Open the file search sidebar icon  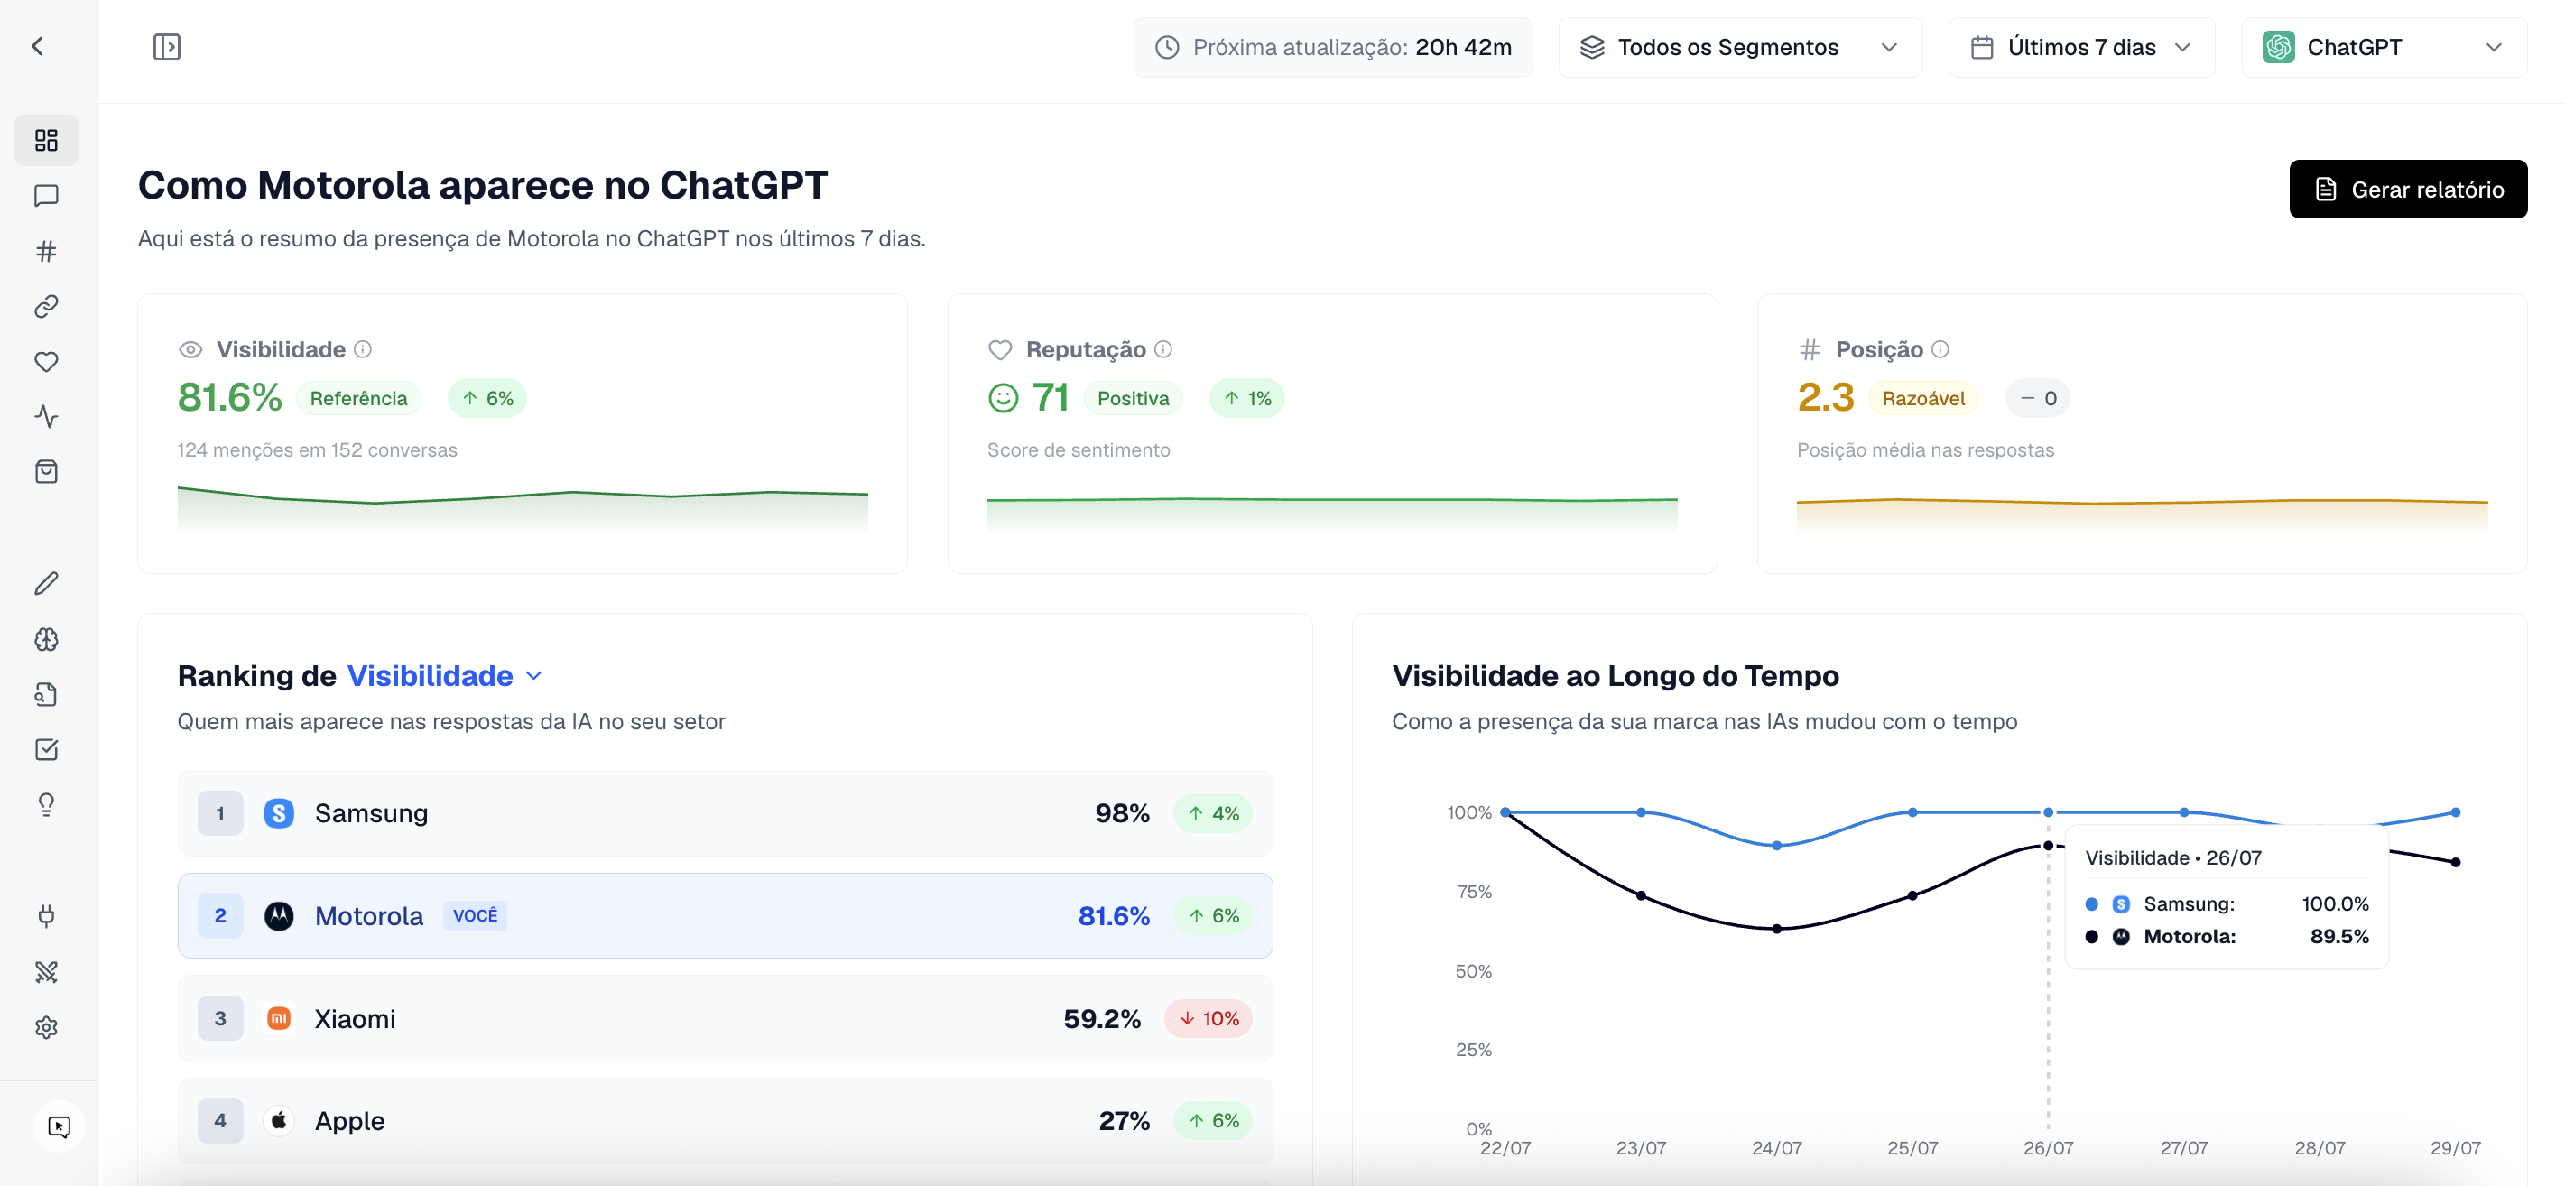click(46, 694)
